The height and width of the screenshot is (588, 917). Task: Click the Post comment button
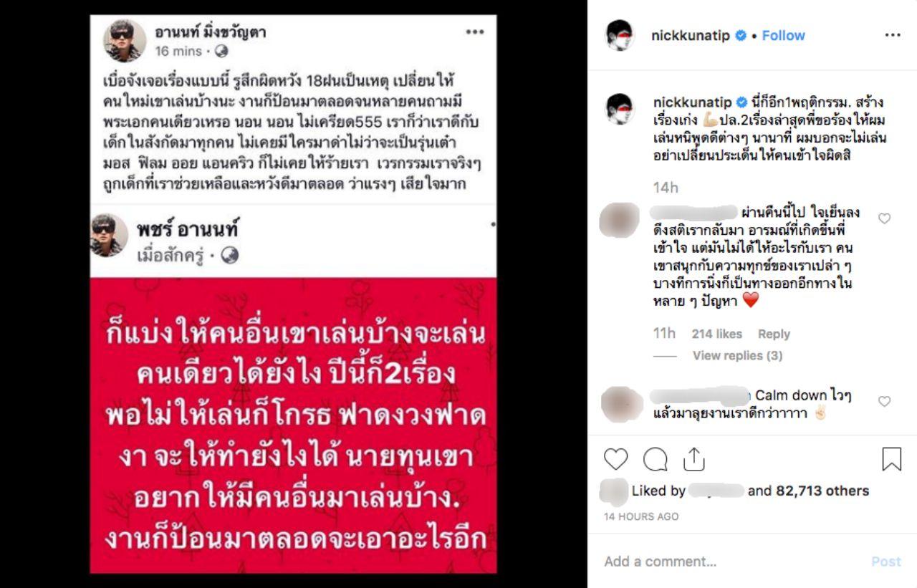click(885, 562)
